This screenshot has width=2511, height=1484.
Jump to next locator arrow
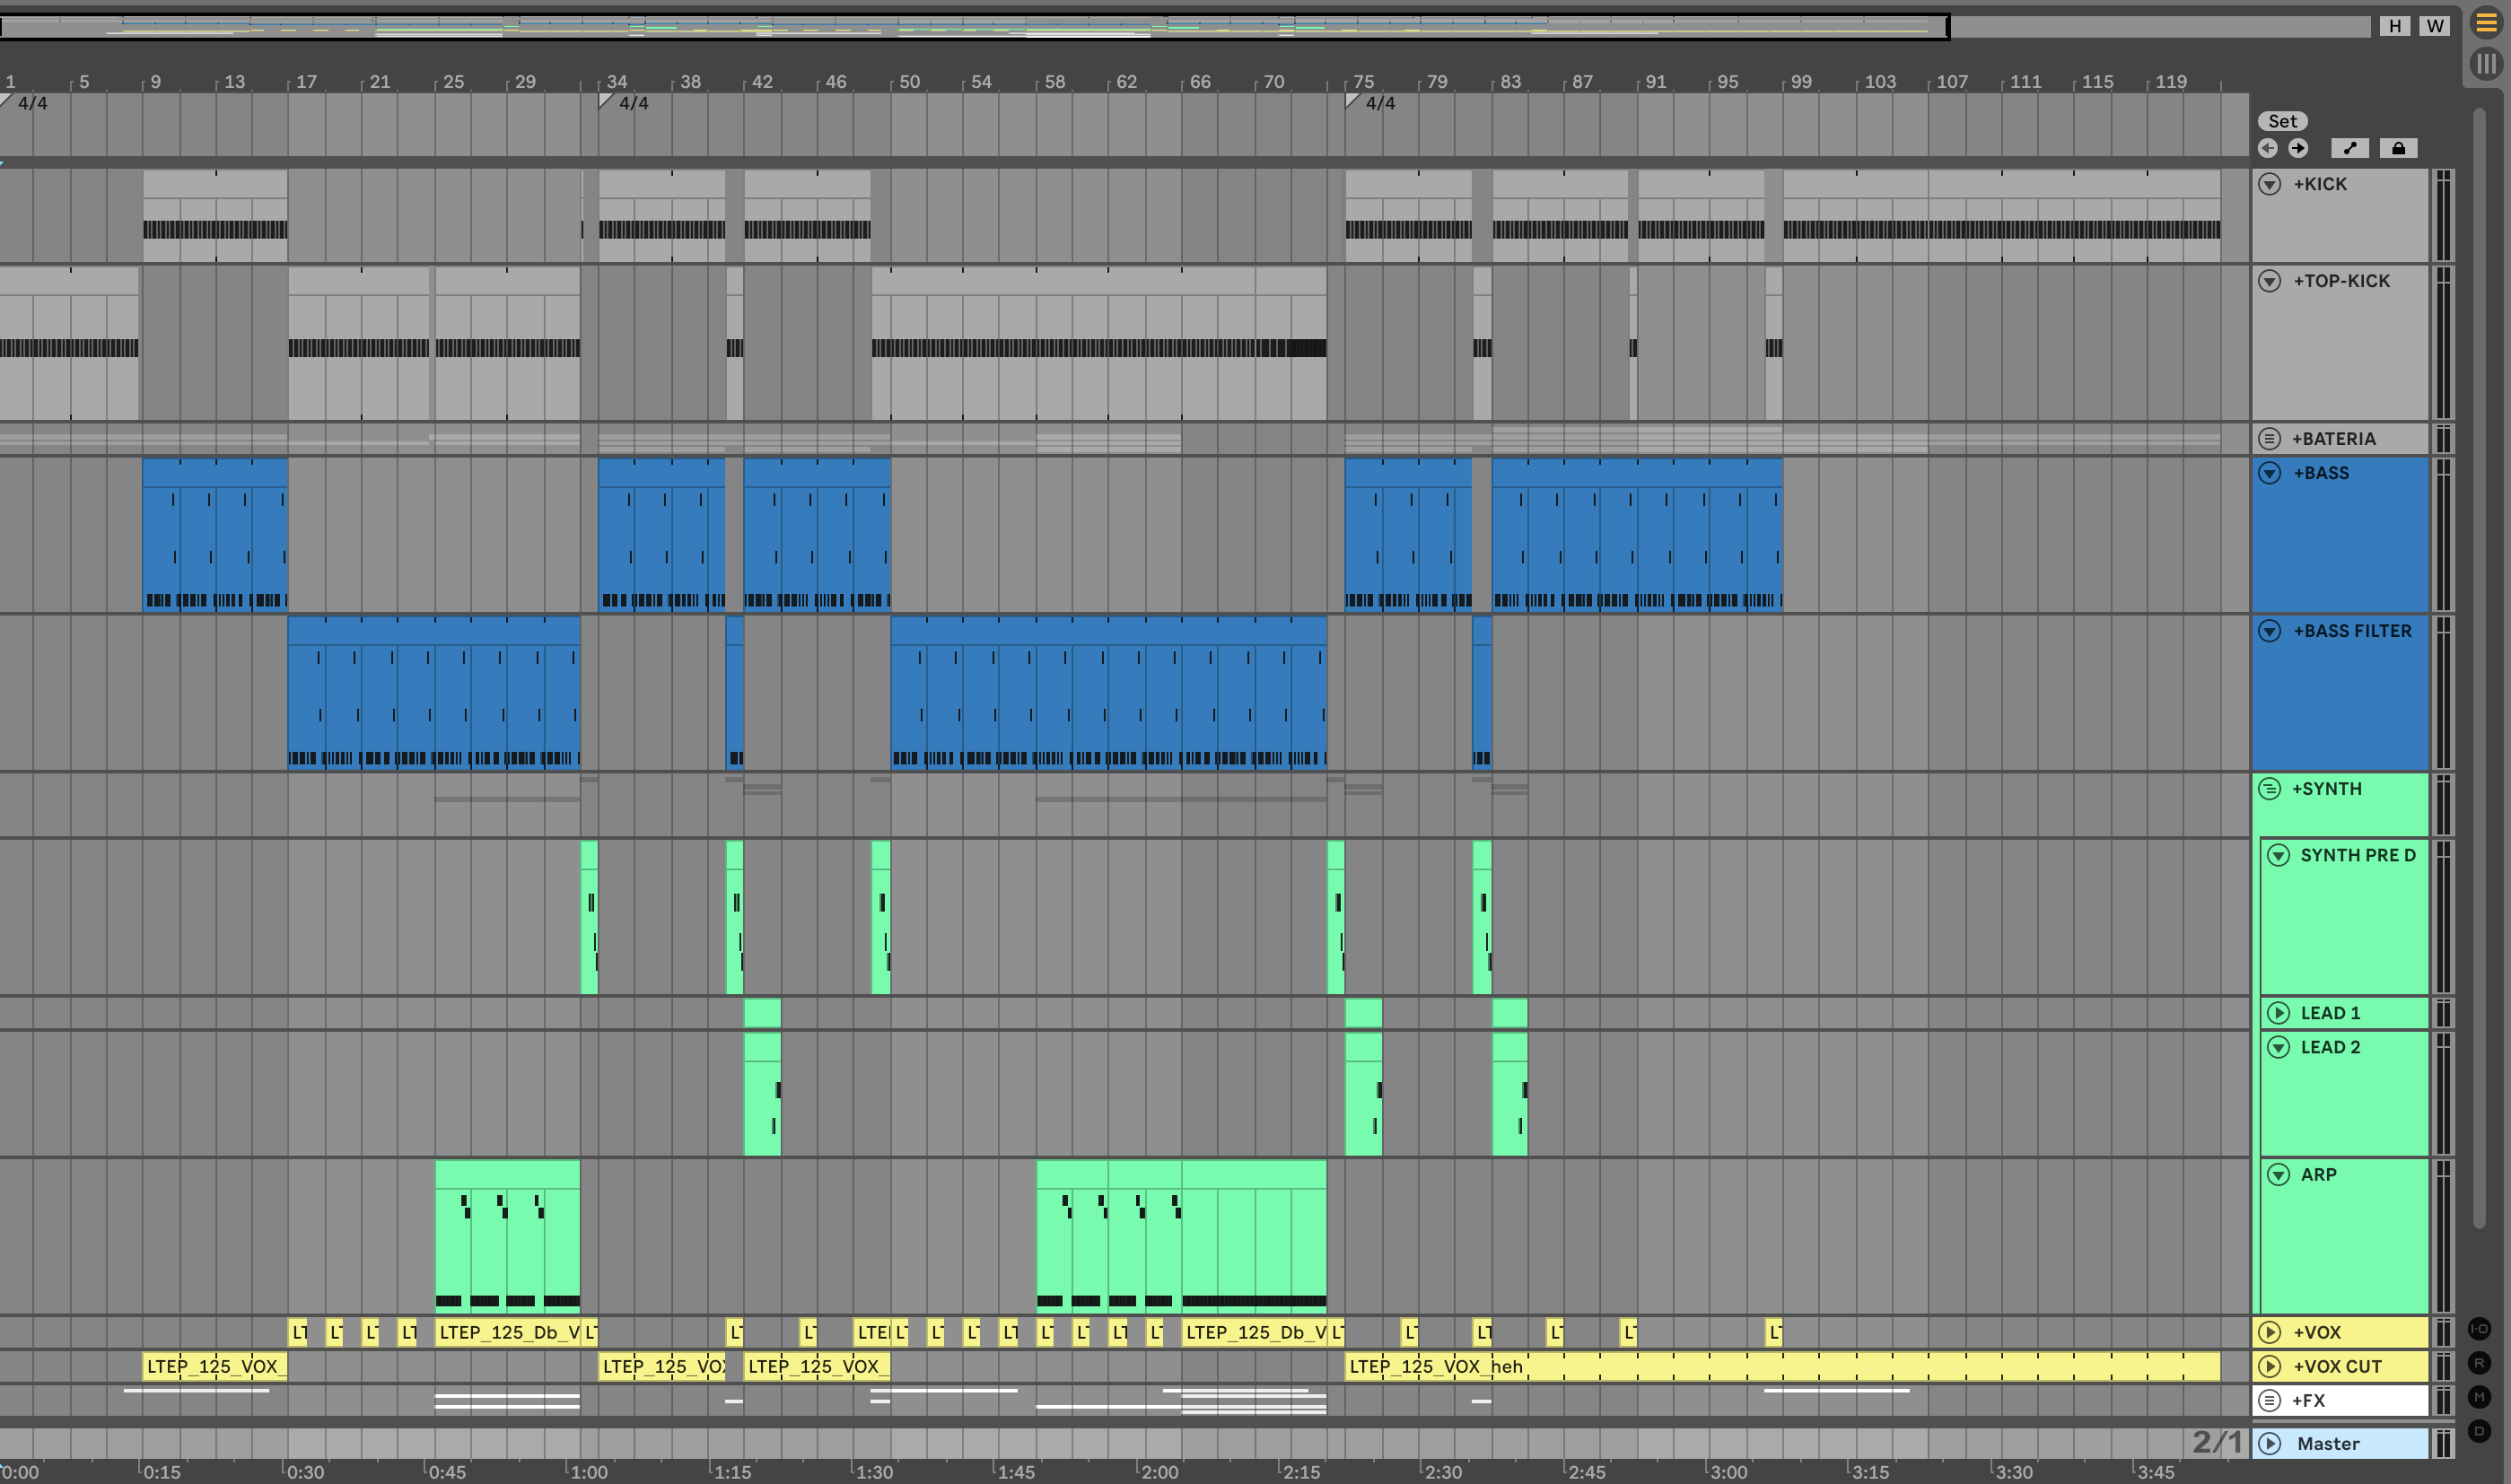pyautogui.click(x=2298, y=148)
